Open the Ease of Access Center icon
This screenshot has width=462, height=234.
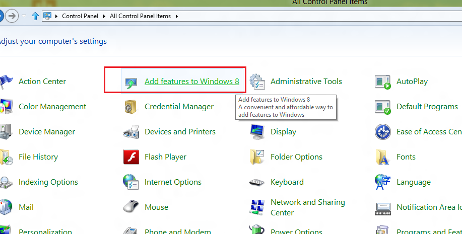(x=383, y=131)
